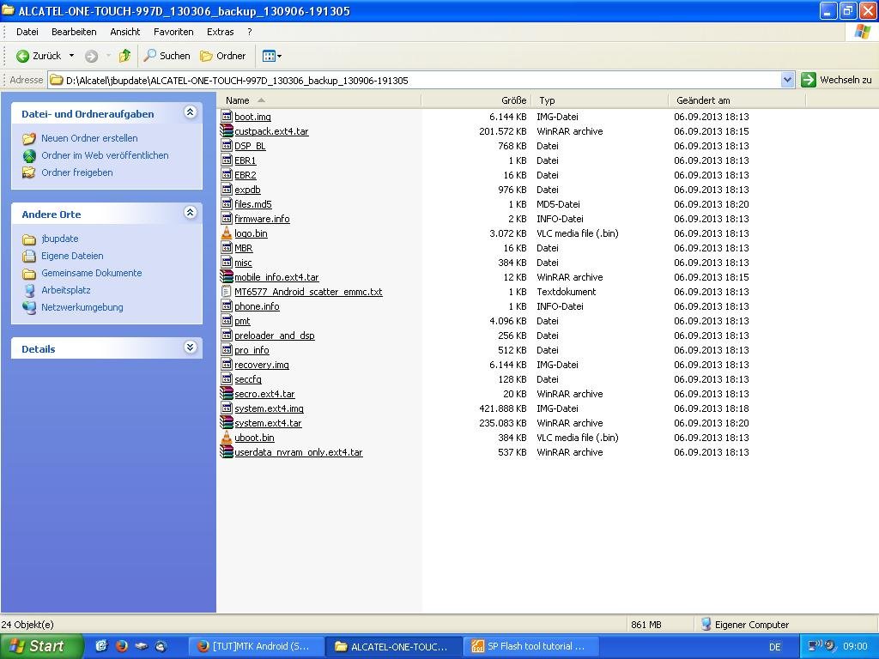Screen dimensions: 879x659
Task: Select file name files.md5
Action: (x=253, y=204)
